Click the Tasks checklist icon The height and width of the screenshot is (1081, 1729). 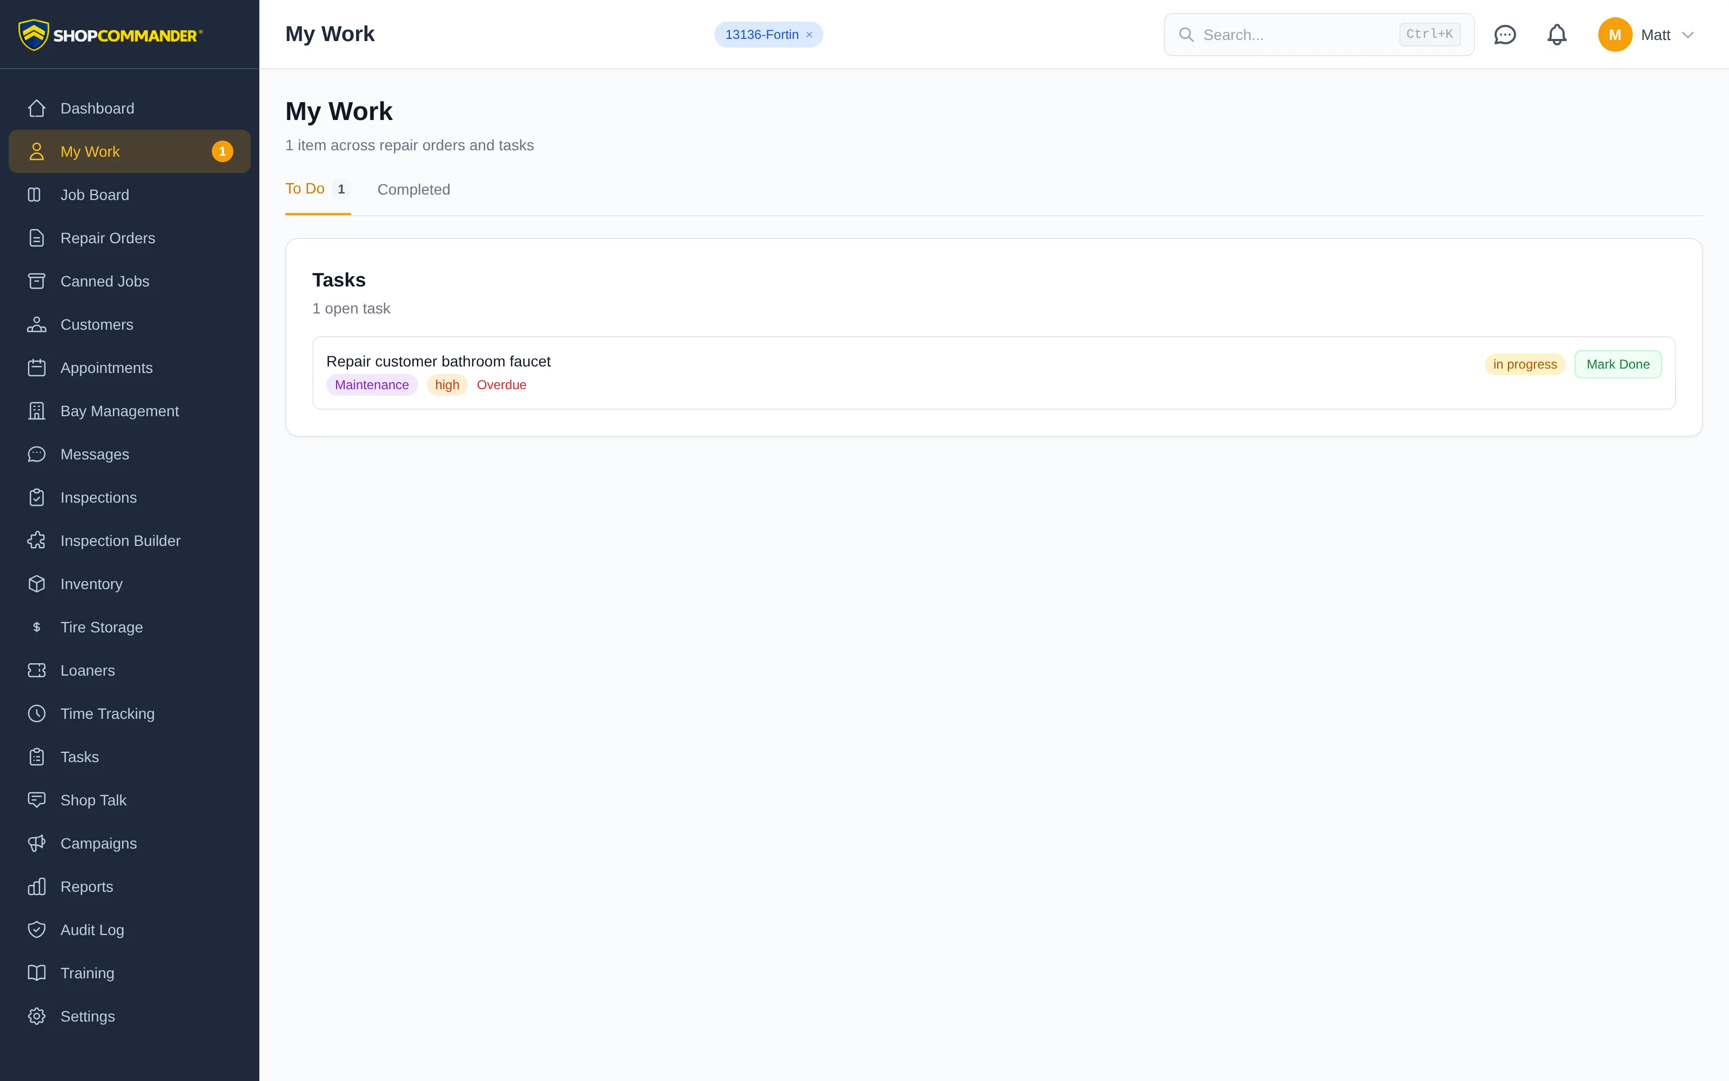[36, 757]
